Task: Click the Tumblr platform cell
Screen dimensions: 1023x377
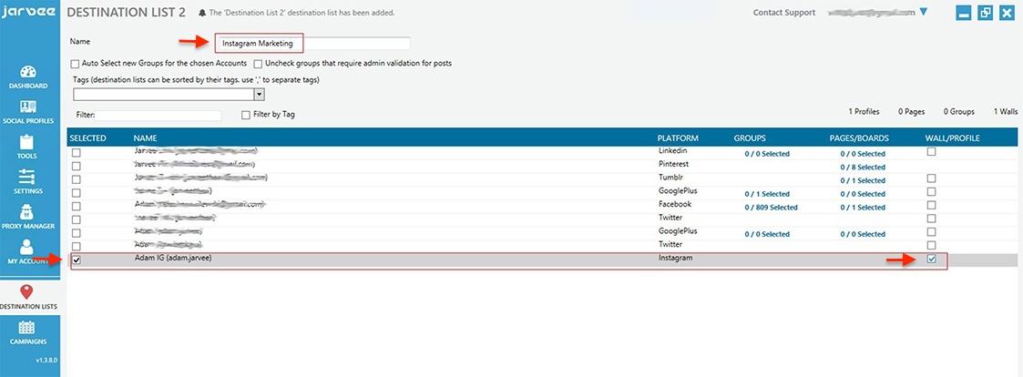Action: pyautogui.click(x=670, y=178)
